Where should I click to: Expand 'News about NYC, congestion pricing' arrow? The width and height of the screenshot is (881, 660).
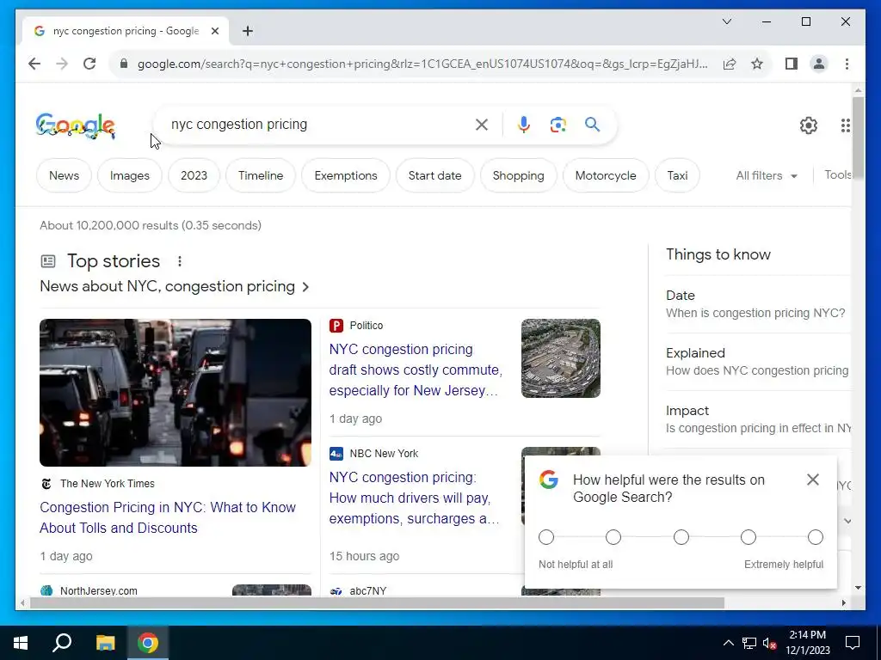click(305, 287)
